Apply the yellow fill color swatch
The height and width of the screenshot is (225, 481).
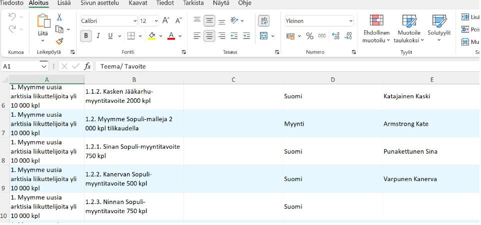[152, 36]
